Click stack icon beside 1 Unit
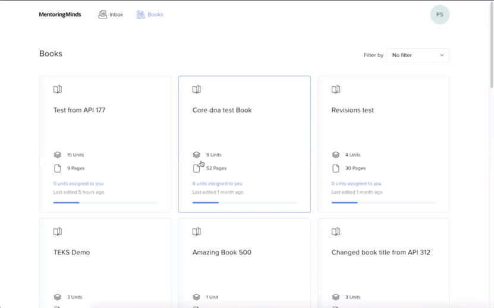The height and width of the screenshot is (308, 494). (197, 297)
